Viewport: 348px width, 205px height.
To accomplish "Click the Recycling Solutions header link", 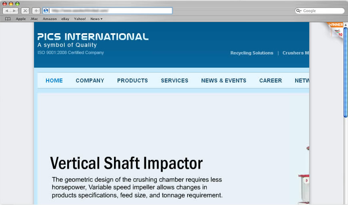I will point(252,53).
